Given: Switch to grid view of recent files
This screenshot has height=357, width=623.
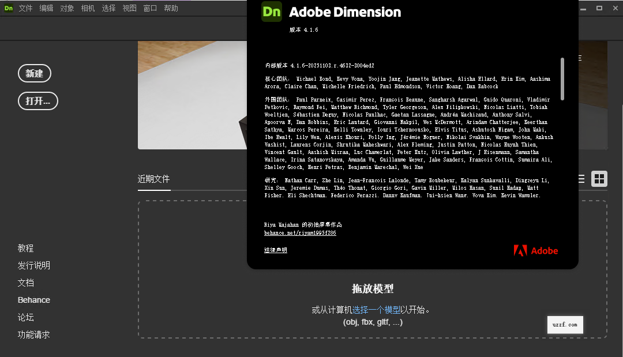Looking at the screenshot, I should (x=599, y=179).
